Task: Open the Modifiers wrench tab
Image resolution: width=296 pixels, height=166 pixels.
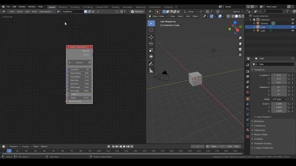Action: [x=248, y=104]
